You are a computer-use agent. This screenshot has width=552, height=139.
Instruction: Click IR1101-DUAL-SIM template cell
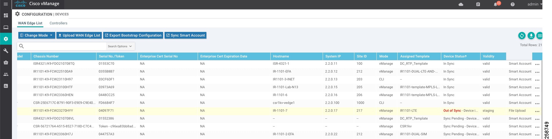coord(413,134)
